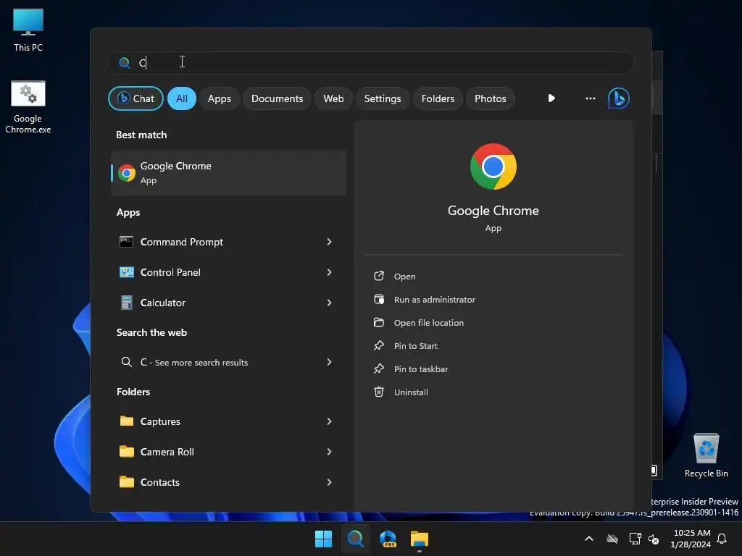
Task: Expand Control Panel result details
Action: click(x=330, y=272)
